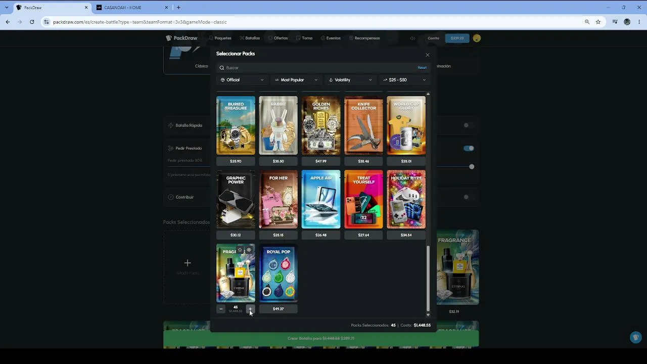647x364 pixels.
Task: Click the $49.37 price under Royal Pop
Action: click(279, 309)
